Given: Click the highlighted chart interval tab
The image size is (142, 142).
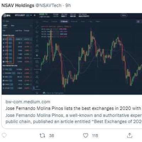Looking at the screenshot, I should tap(64, 21).
